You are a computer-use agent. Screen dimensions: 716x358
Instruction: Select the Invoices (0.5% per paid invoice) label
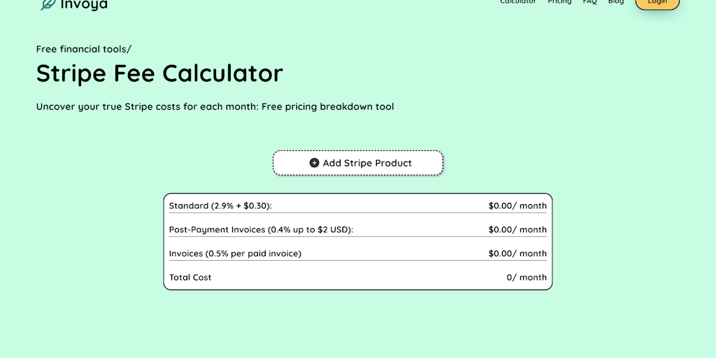[235, 253]
